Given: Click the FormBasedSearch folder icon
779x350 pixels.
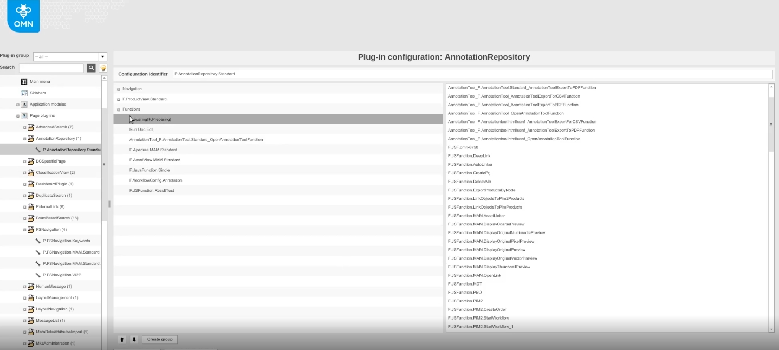Looking at the screenshot, I should point(31,218).
